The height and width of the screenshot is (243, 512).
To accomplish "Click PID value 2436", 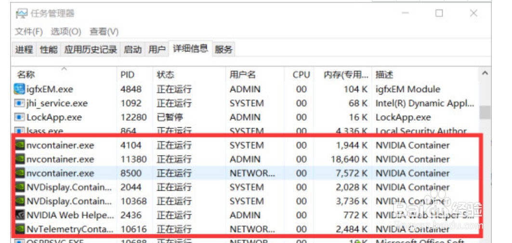I will click(x=131, y=215).
